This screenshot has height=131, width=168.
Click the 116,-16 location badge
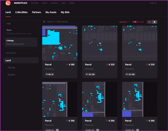click(x=50, y=74)
